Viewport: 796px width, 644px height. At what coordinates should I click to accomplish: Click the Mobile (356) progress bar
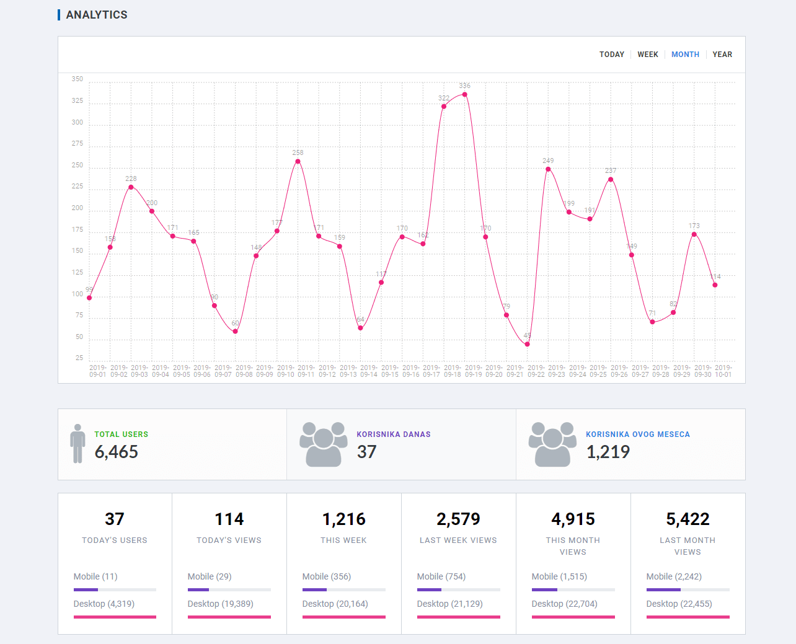click(x=344, y=589)
